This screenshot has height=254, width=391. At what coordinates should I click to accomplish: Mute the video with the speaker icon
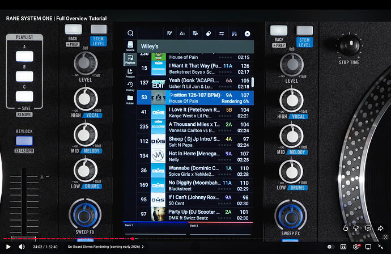[22, 247]
